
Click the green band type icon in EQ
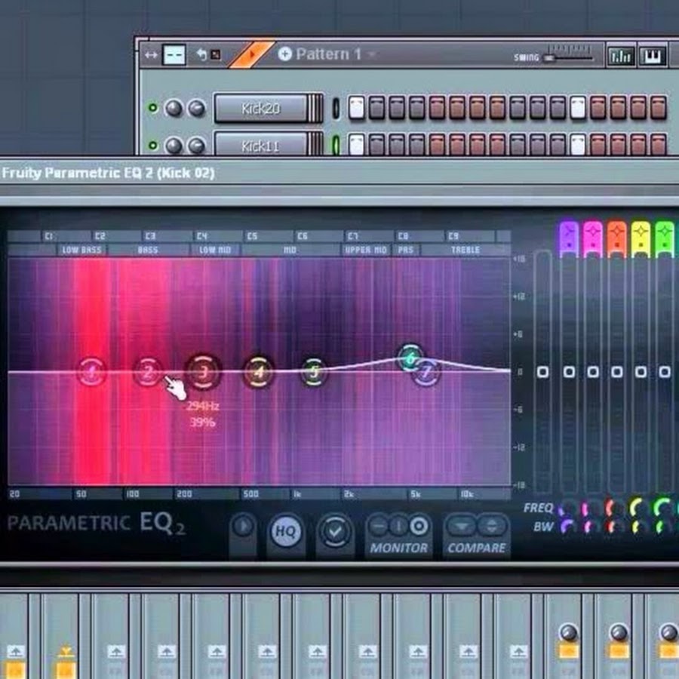(664, 238)
